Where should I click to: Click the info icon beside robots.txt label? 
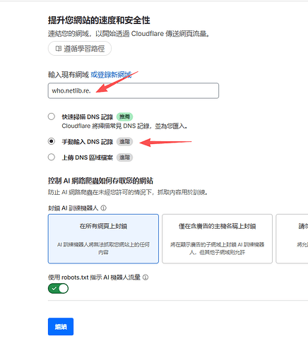[146, 277]
